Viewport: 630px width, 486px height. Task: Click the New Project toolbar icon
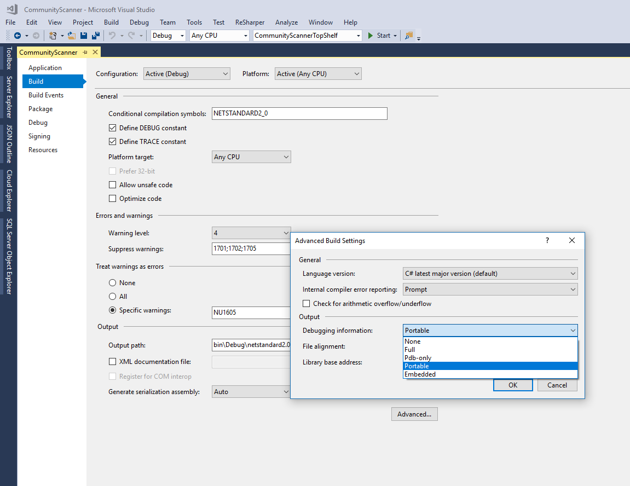53,36
